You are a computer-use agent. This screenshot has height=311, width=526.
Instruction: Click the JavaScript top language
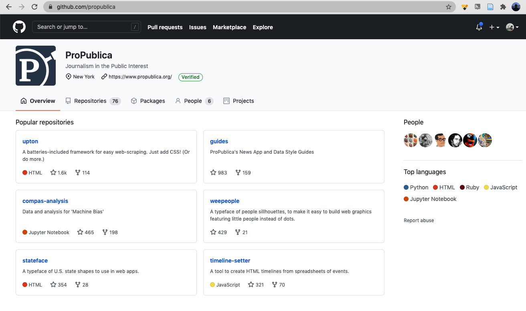click(501, 187)
